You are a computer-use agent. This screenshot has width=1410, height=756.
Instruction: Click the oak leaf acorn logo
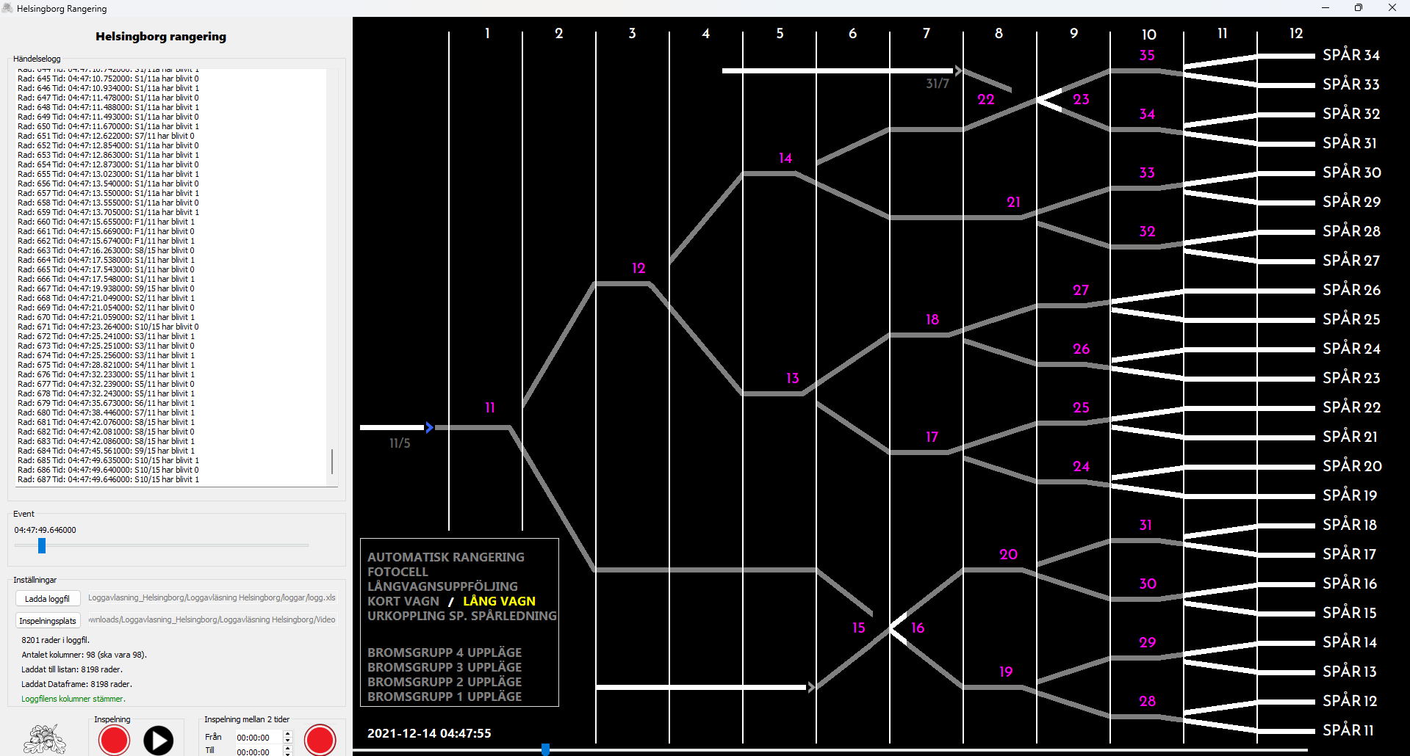44,738
